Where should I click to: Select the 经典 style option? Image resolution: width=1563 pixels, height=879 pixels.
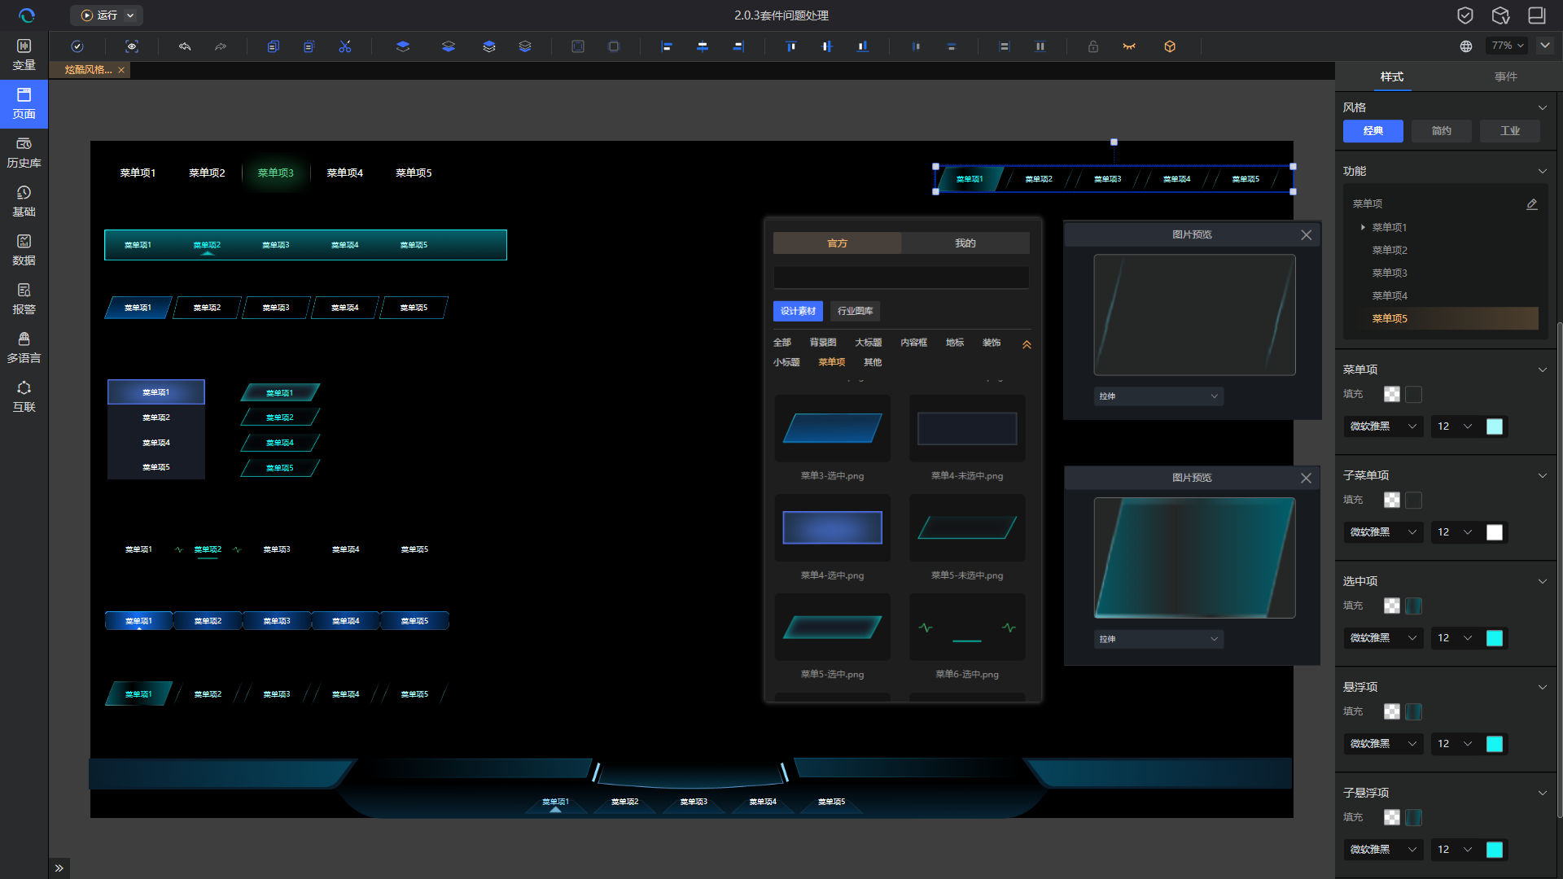[x=1373, y=131]
